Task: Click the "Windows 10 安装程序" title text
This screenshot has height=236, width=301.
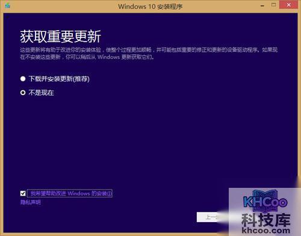Action: pyautogui.click(x=150, y=7)
